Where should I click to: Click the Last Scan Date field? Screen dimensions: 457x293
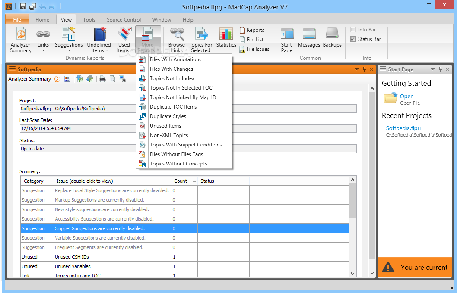[x=188, y=128]
